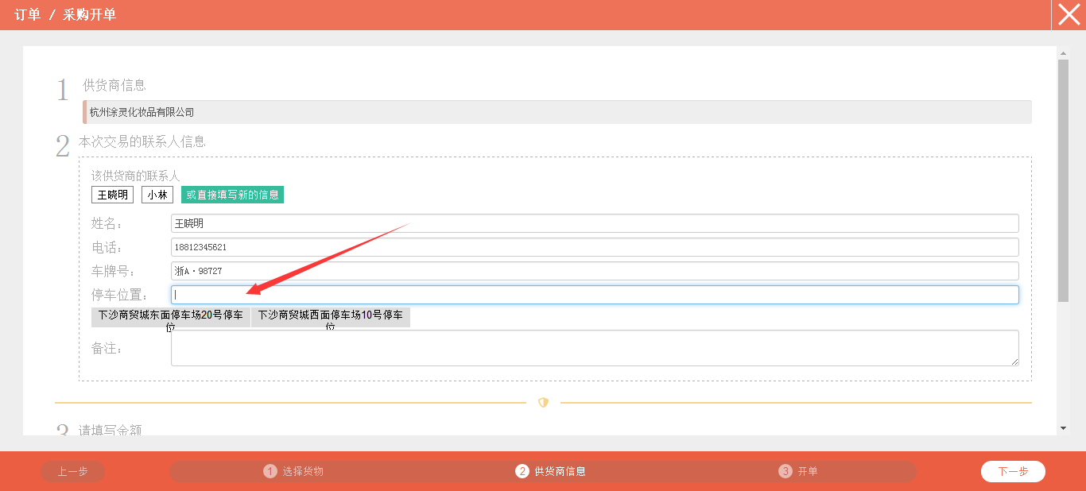Click the 车牌号 input field
1086x491 pixels.
click(x=594, y=271)
